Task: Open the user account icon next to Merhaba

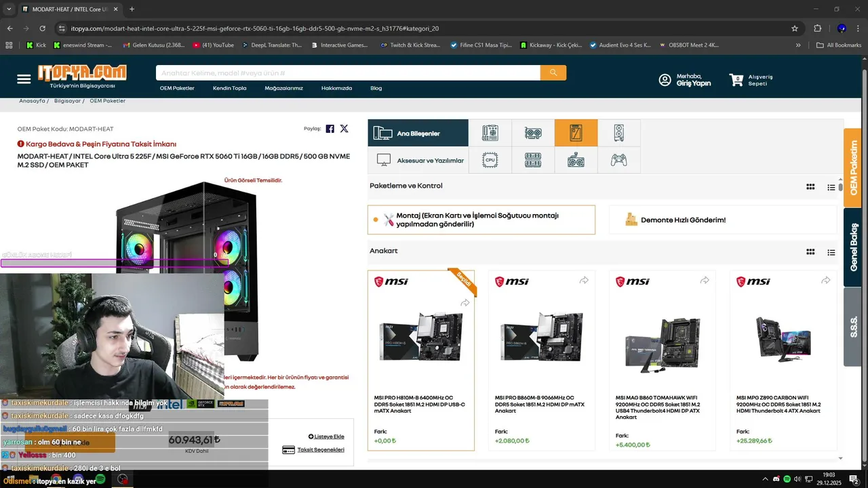Action: 665,80
